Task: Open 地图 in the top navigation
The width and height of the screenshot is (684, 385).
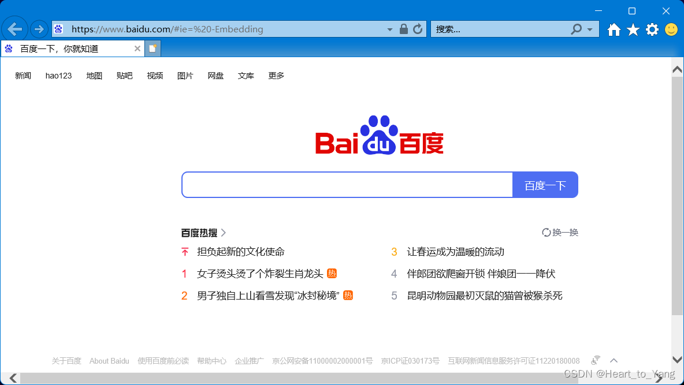Action: click(94, 76)
